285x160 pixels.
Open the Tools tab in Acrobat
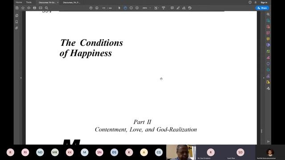pos(28,2)
